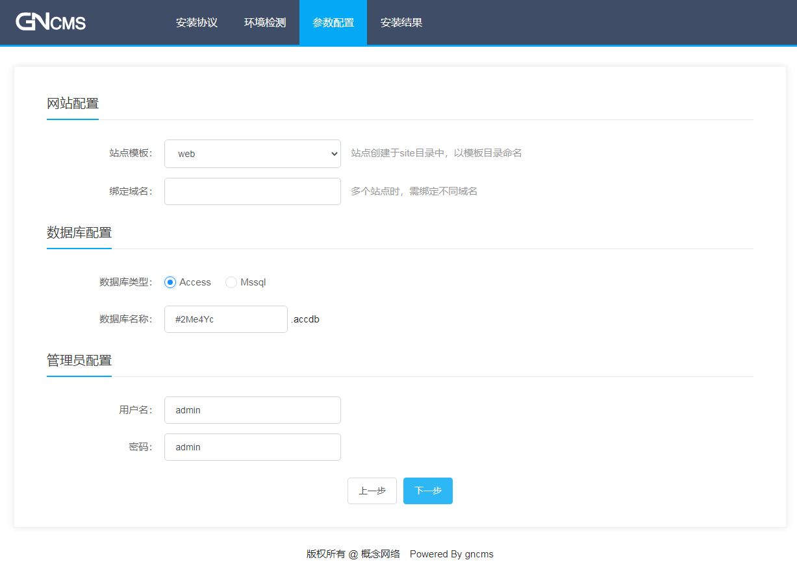Screen dimensions: 797x584
Task: Click the 网站配置 section heading
Action: pos(73,103)
